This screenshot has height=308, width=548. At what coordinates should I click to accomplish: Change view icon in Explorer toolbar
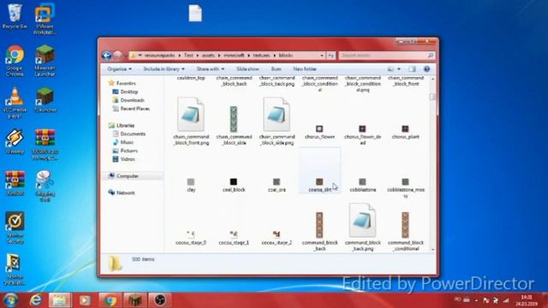coord(390,69)
